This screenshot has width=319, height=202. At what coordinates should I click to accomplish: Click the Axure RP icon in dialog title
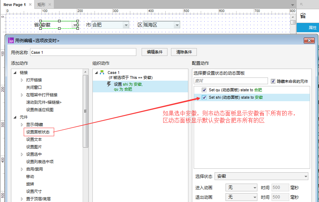pos(11,41)
